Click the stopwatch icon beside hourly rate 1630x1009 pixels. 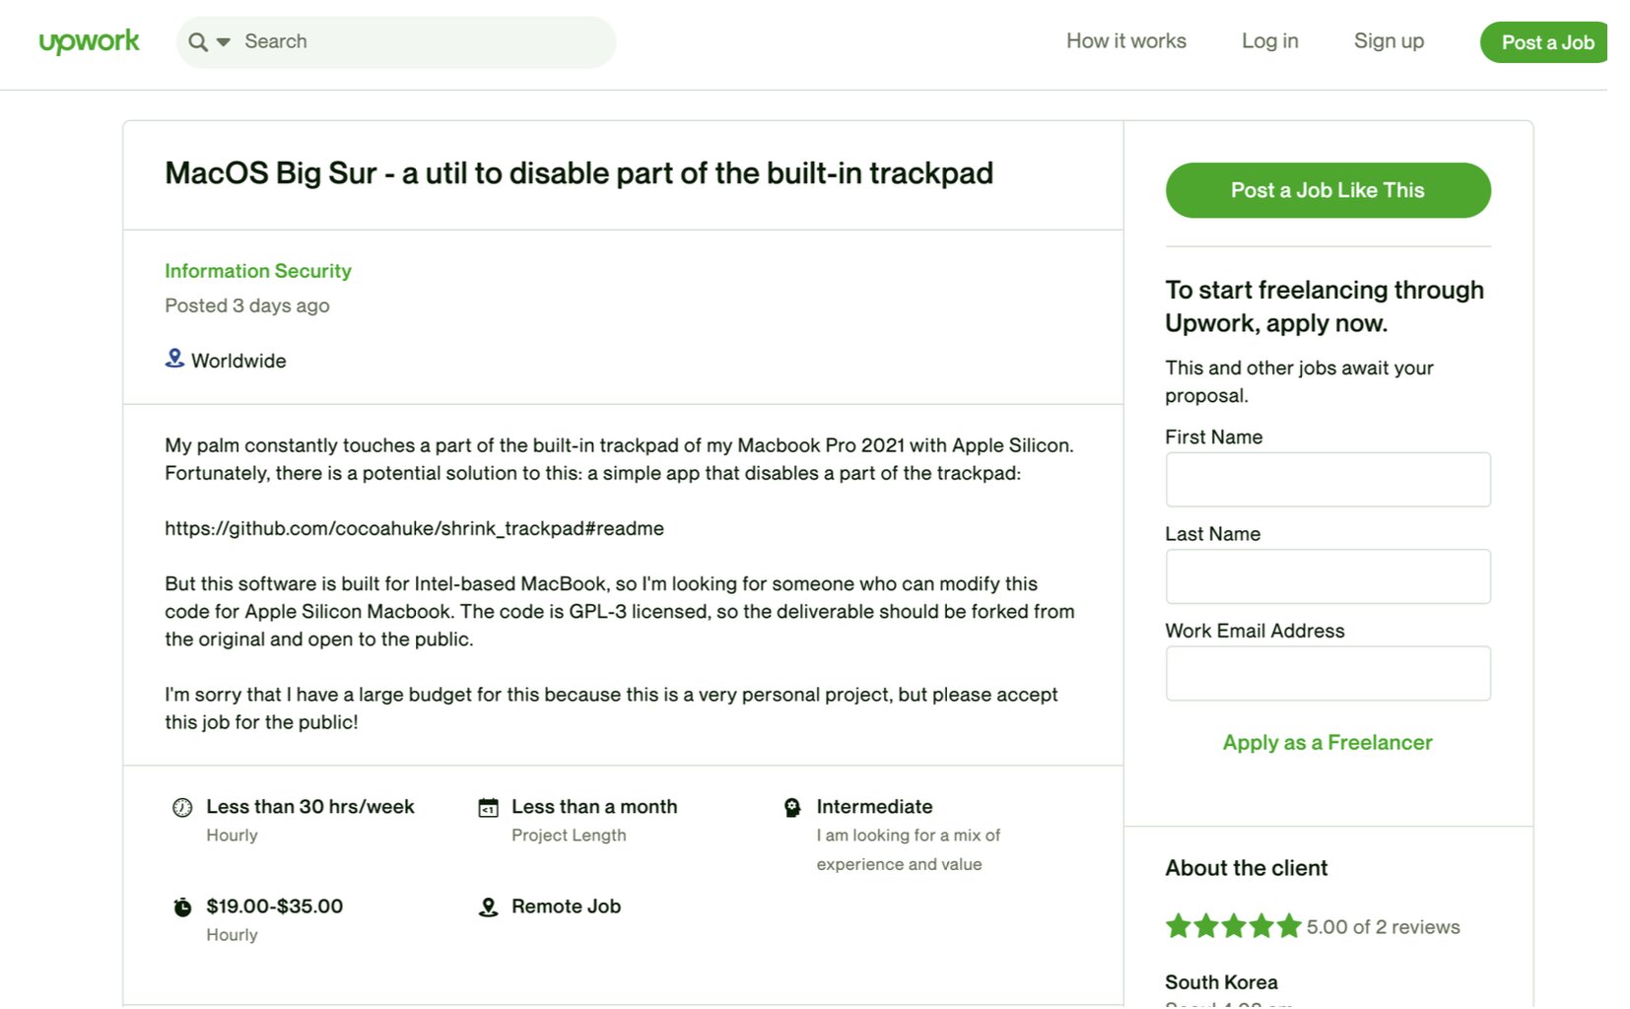pos(182,907)
